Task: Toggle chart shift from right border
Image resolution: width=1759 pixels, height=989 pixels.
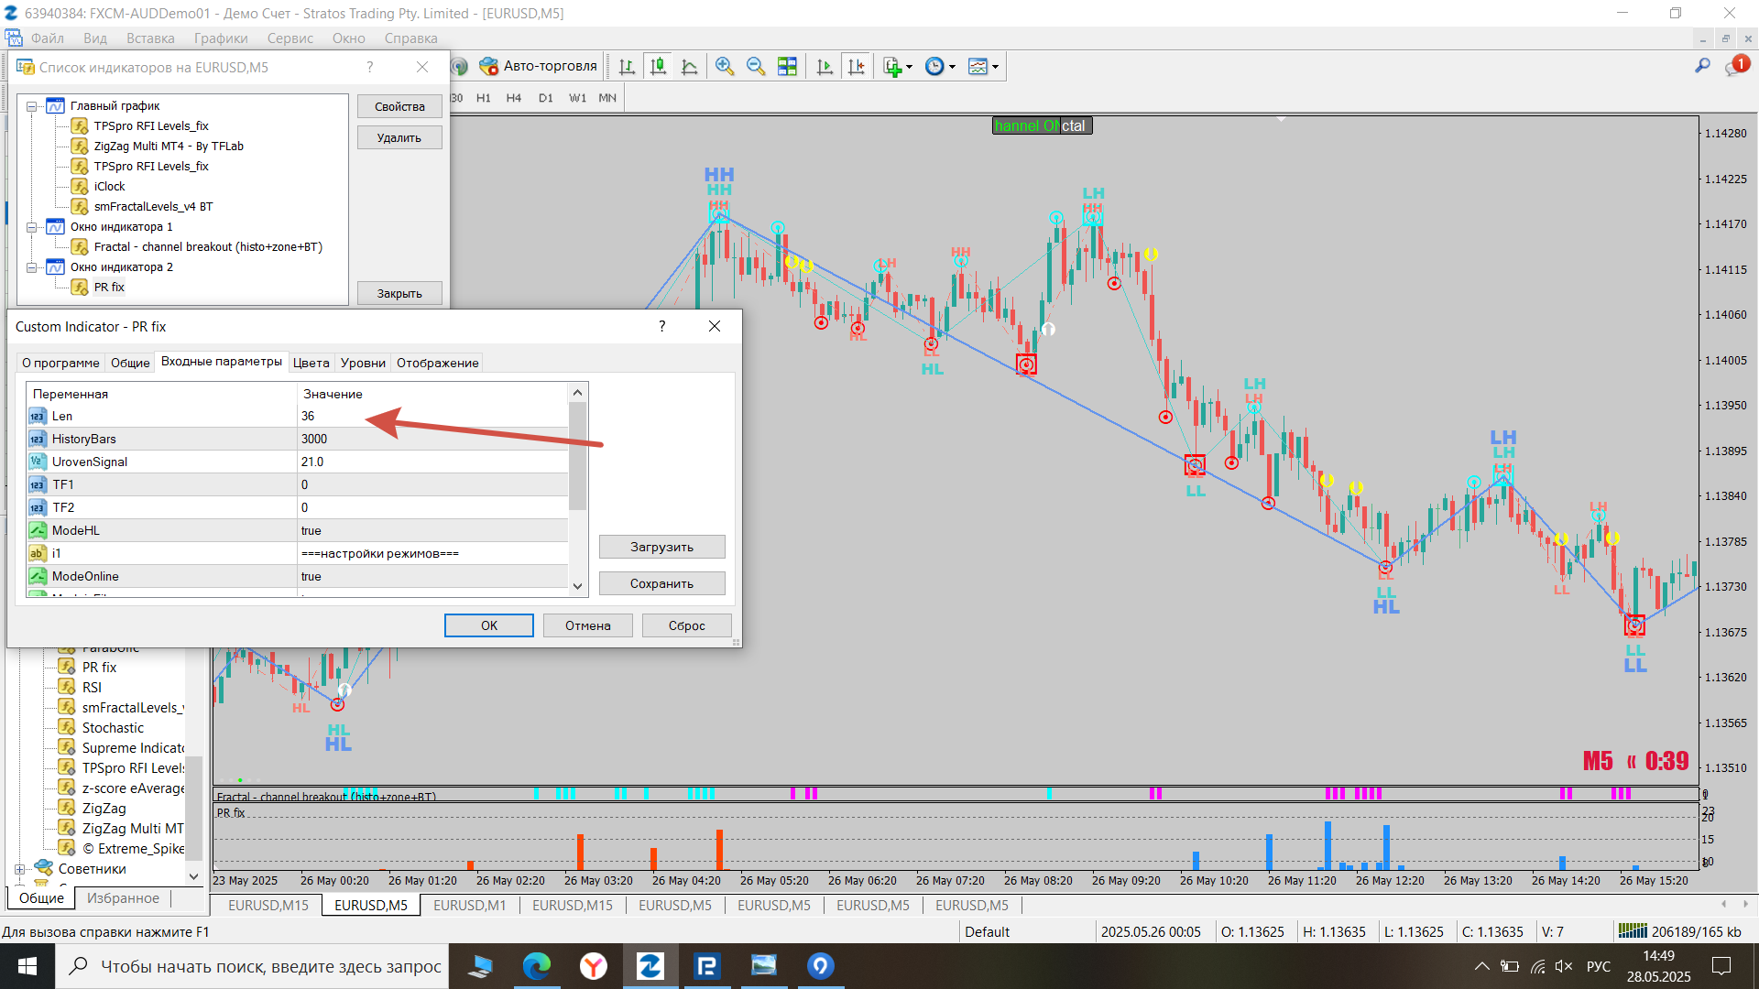Action: point(856,67)
